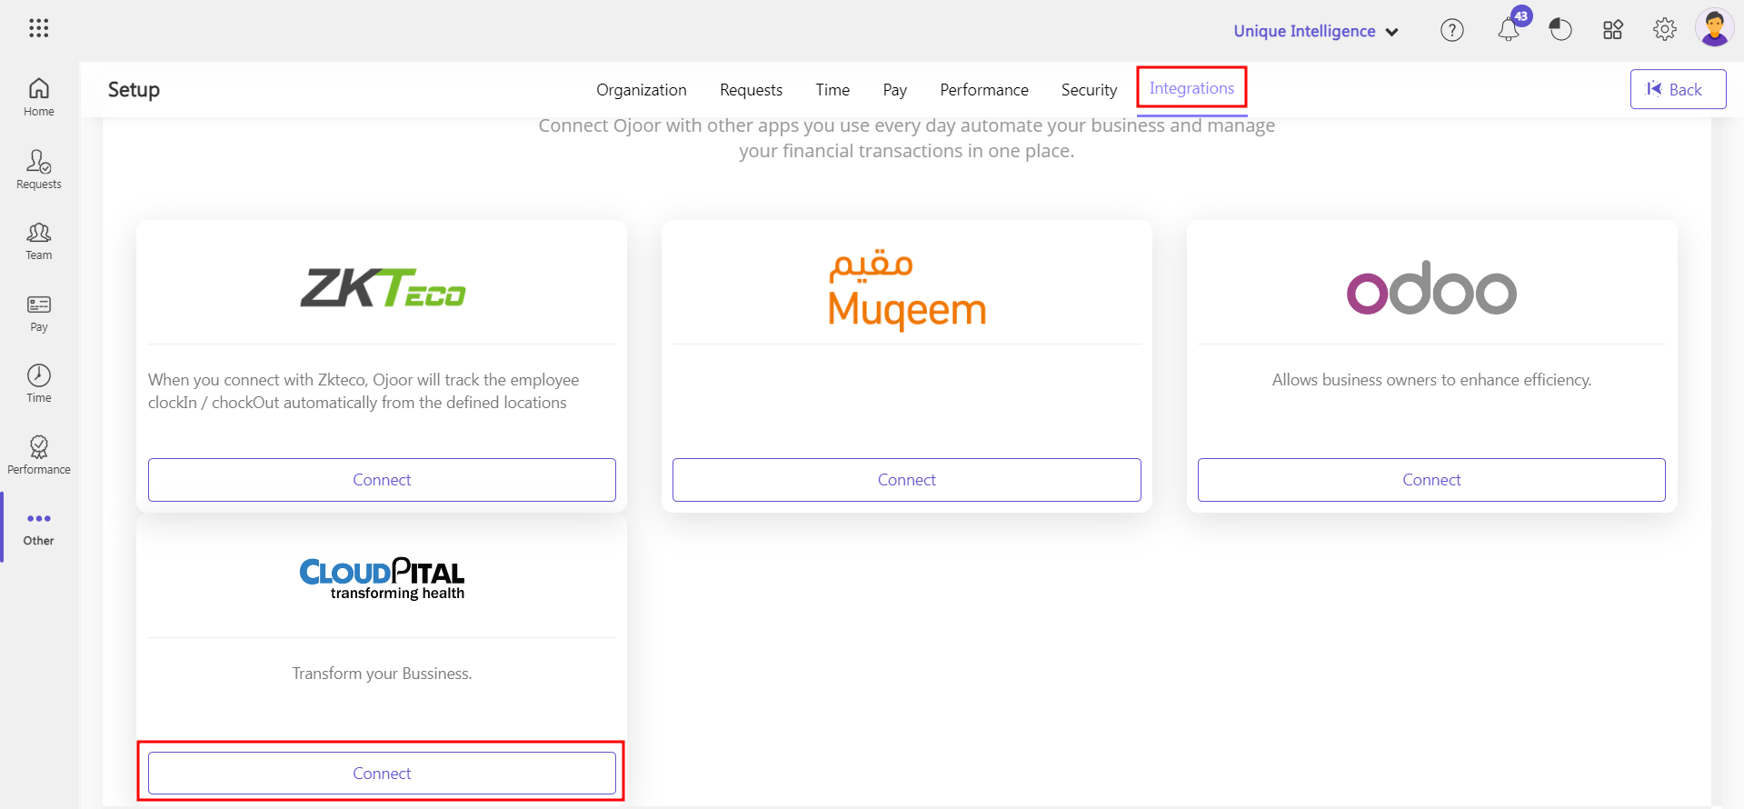Viewport: 1744px width, 809px height.
Task: Switch to the Performance setup tab
Action: pos(984,90)
